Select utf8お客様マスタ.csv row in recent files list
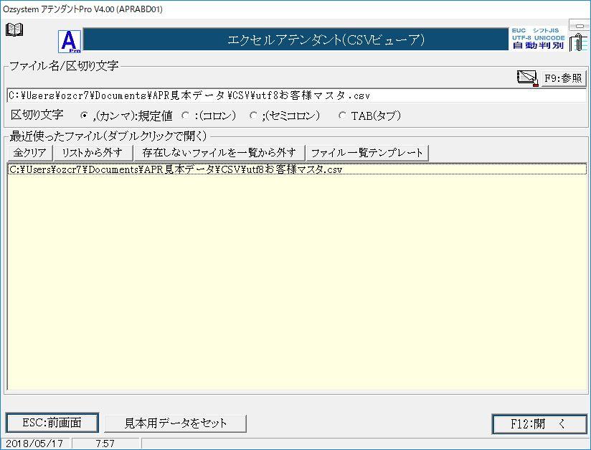The image size is (591, 450). (x=297, y=169)
